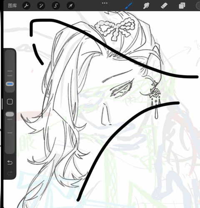Activate the Selection S-shaped tool
Image resolution: width=200 pixels, height=208 pixels.
[56, 6]
